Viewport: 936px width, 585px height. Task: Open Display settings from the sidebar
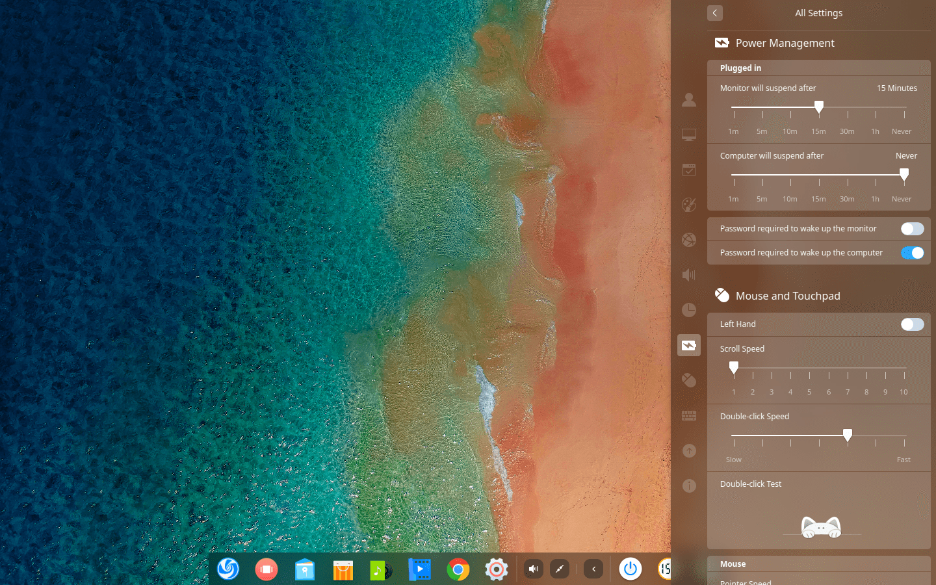pyautogui.click(x=688, y=135)
